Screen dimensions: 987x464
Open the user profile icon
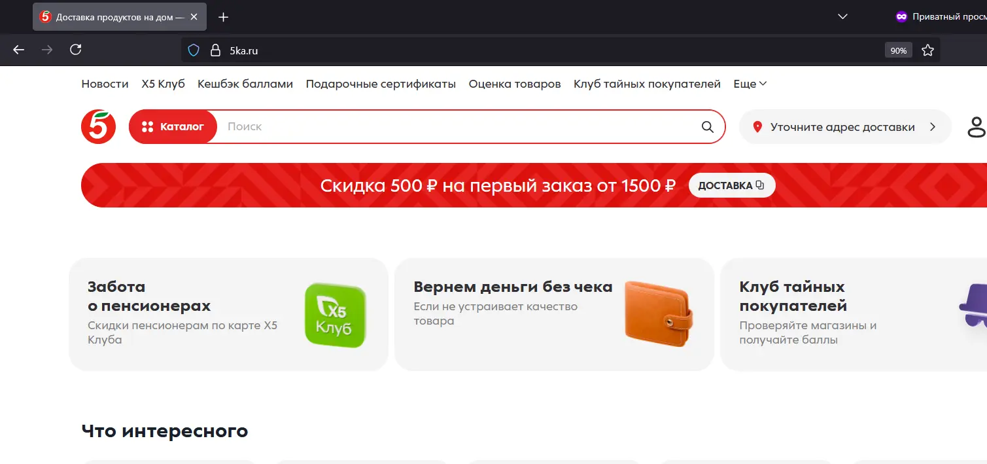[x=977, y=127]
